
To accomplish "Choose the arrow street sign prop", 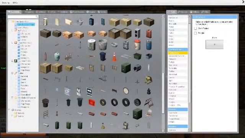I will pos(89,91).
